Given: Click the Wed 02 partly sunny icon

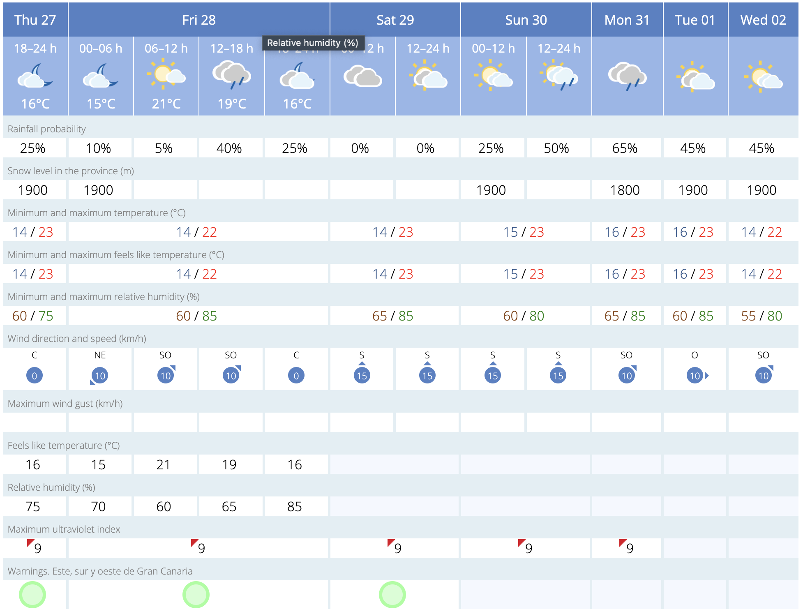Looking at the screenshot, I should tap(763, 76).
